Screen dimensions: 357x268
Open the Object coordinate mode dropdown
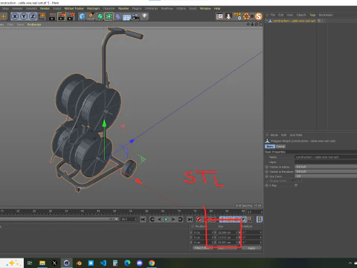point(203,248)
